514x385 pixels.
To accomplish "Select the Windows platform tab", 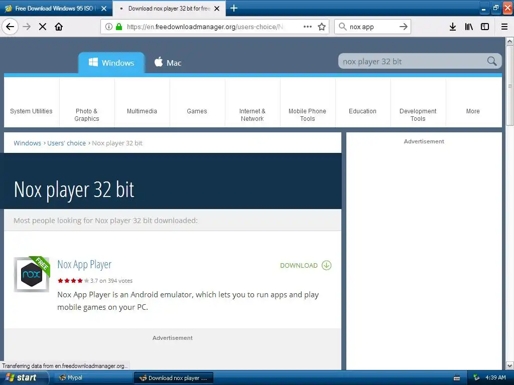I will (x=111, y=63).
